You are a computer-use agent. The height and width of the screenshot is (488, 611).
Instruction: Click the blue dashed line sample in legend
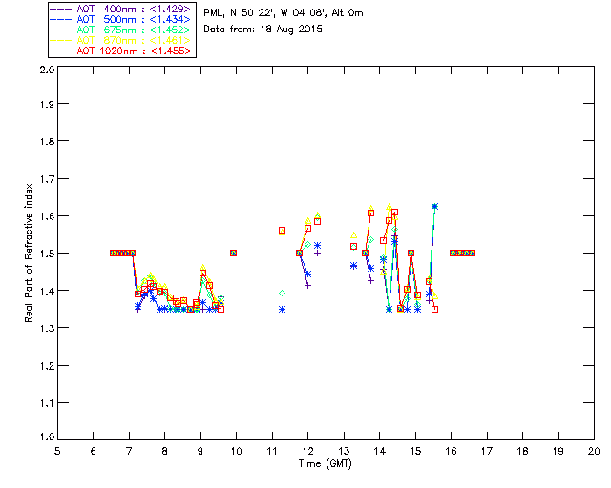(x=61, y=19)
